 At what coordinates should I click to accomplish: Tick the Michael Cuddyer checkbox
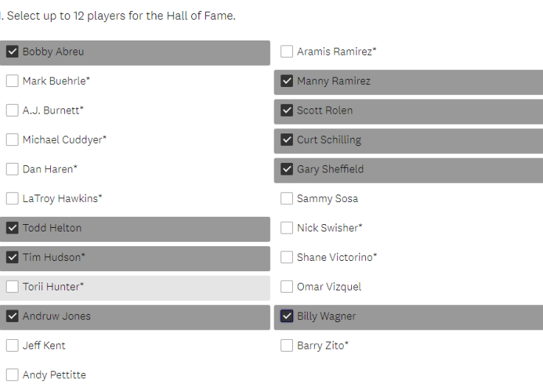(13, 140)
